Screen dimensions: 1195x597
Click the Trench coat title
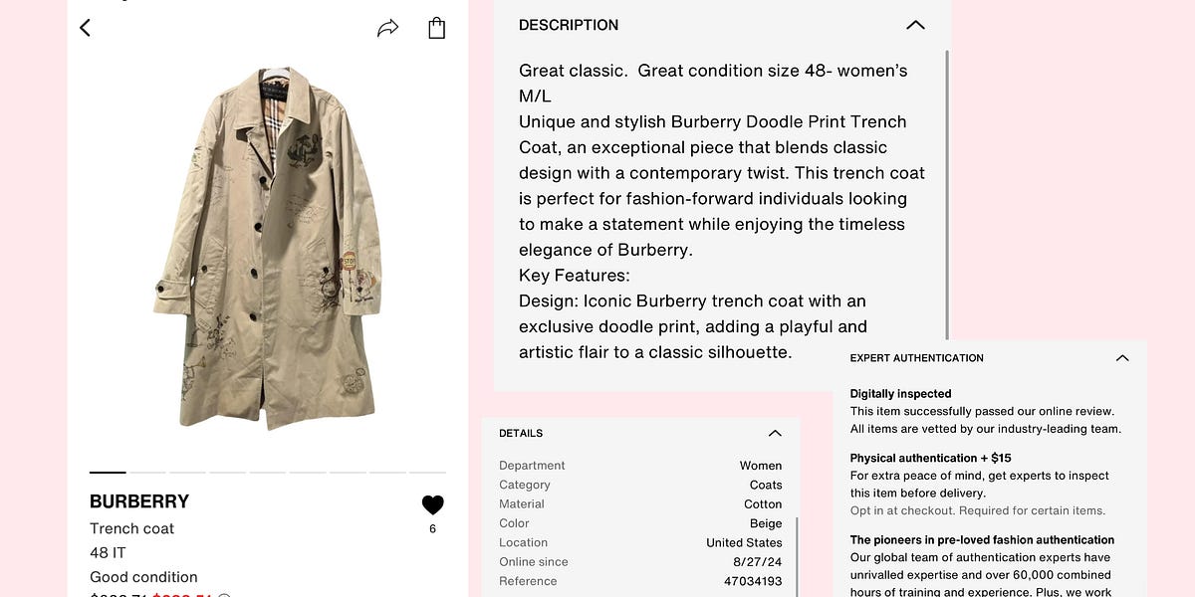tap(130, 528)
